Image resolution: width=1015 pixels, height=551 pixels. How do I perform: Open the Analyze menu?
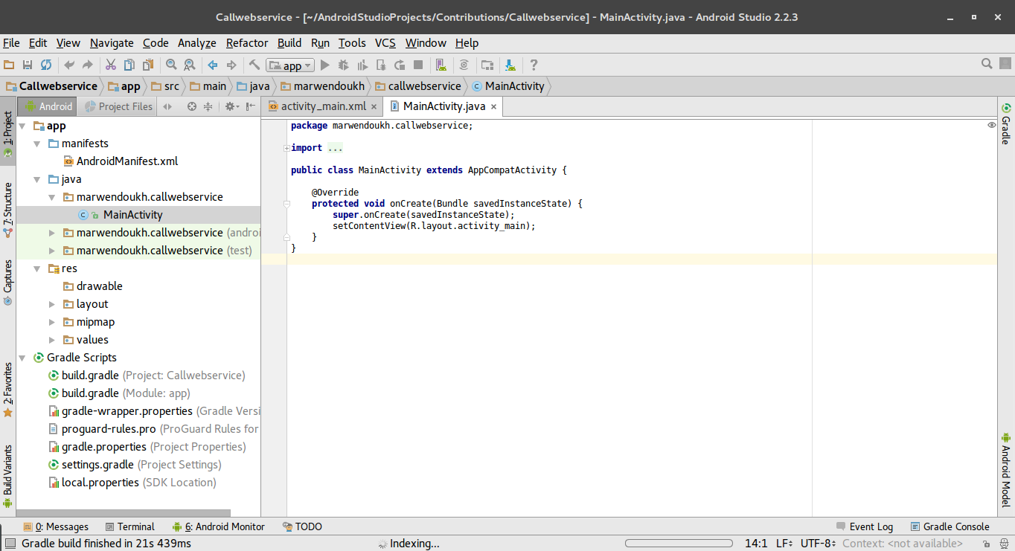(196, 43)
